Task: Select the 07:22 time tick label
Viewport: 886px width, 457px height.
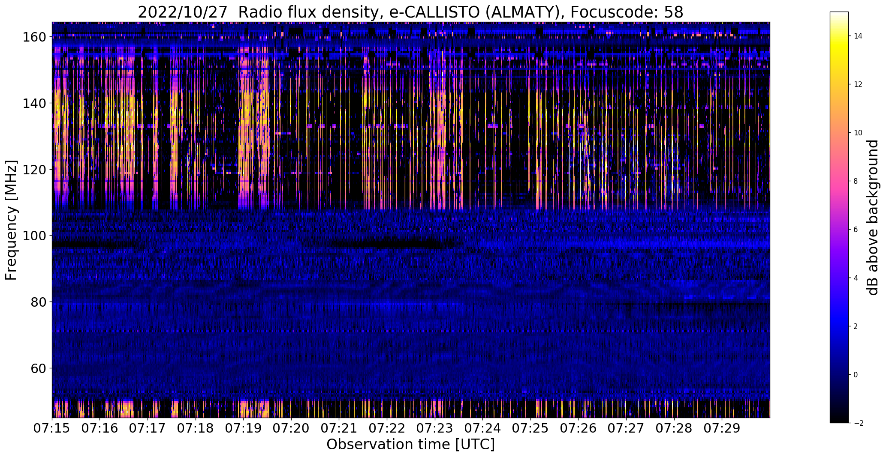Action: click(387, 428)
